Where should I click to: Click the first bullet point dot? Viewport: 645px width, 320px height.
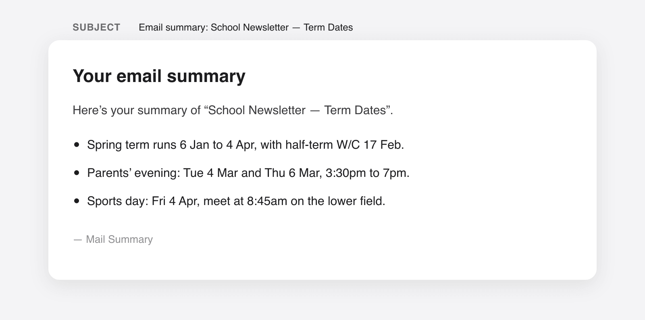77,145
